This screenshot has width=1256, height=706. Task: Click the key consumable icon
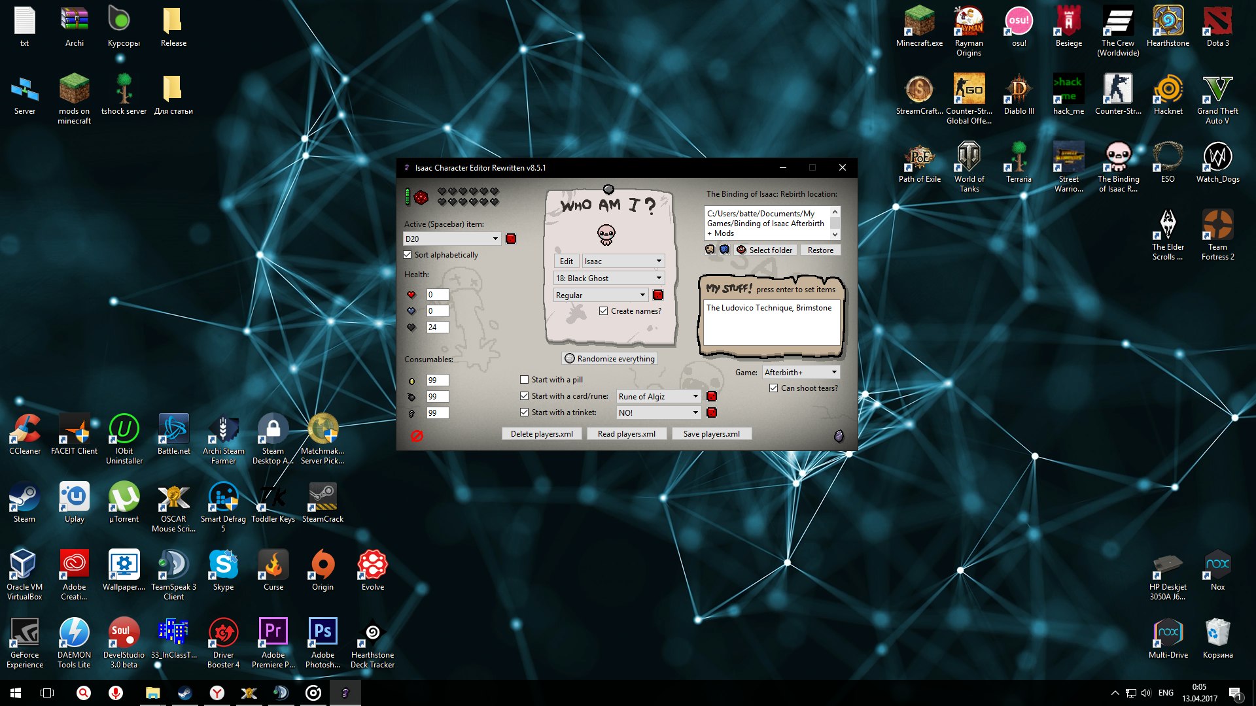coord(412,413)
